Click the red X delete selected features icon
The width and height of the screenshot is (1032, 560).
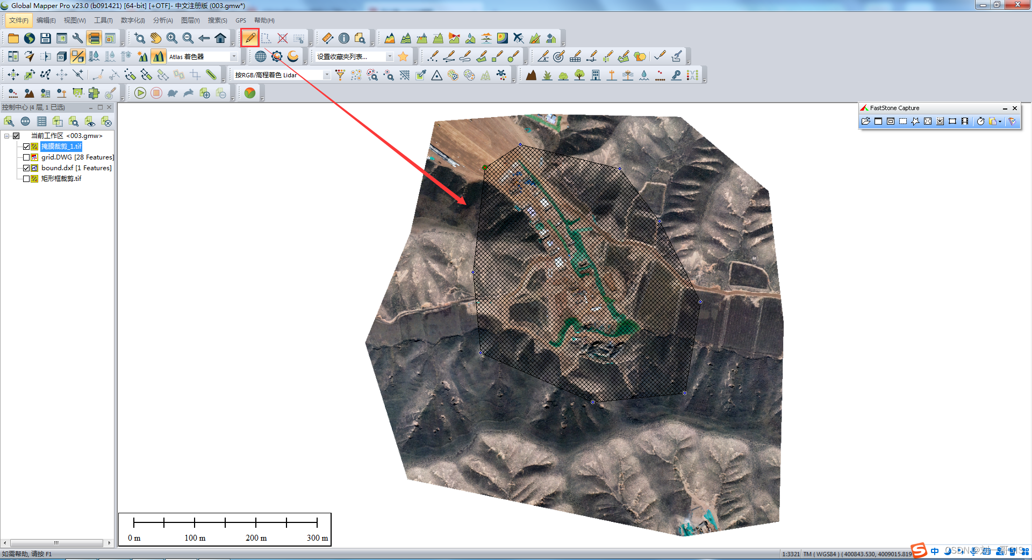point(283,38)
